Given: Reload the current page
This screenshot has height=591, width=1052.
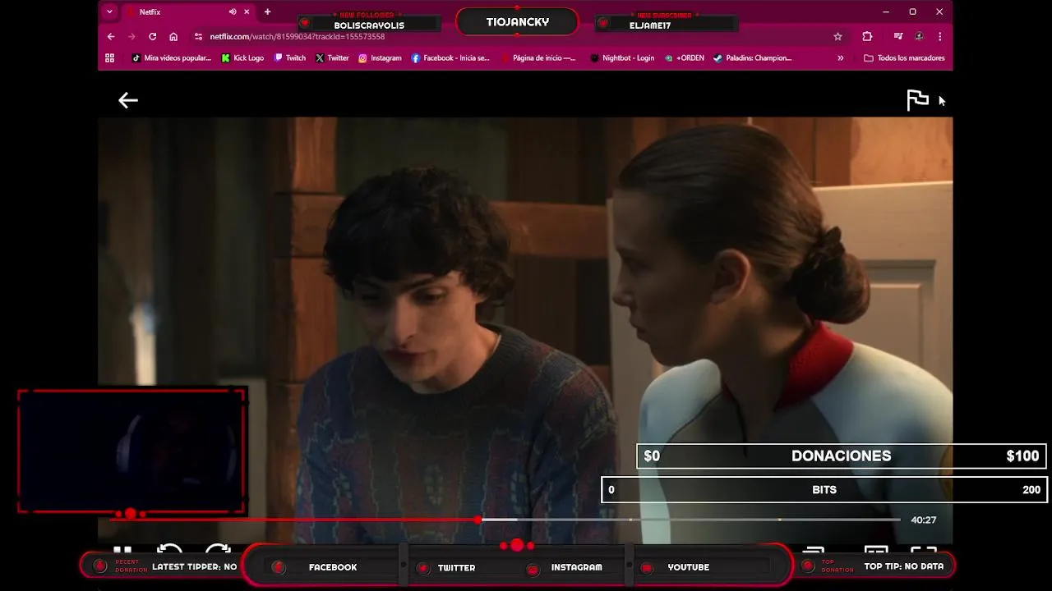Looking at the screenshot, I should (x=152, y=37).
